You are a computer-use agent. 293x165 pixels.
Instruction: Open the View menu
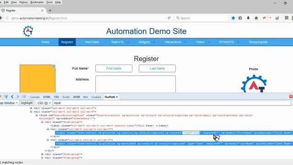point(14,2)
